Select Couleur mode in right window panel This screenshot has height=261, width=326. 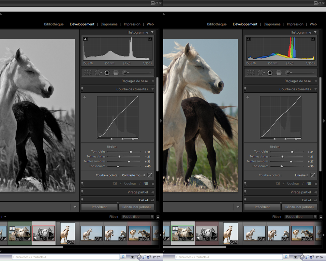pos(293,183)
